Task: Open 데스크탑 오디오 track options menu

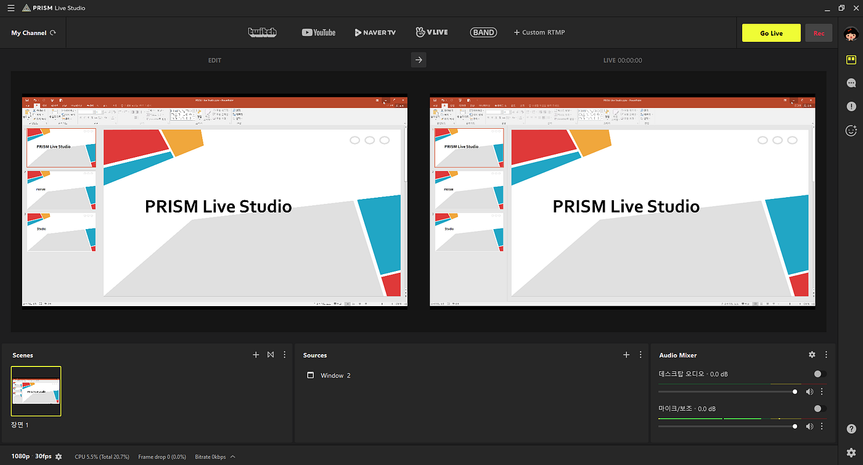Action: (x=822, y=392)
